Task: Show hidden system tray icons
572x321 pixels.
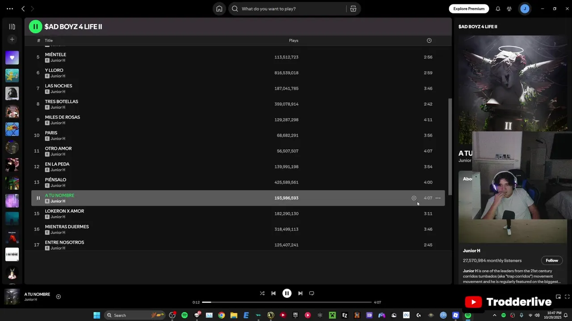Action: click(x=494, y=315)
